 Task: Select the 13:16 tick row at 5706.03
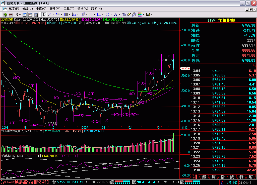tap(223, 125)
